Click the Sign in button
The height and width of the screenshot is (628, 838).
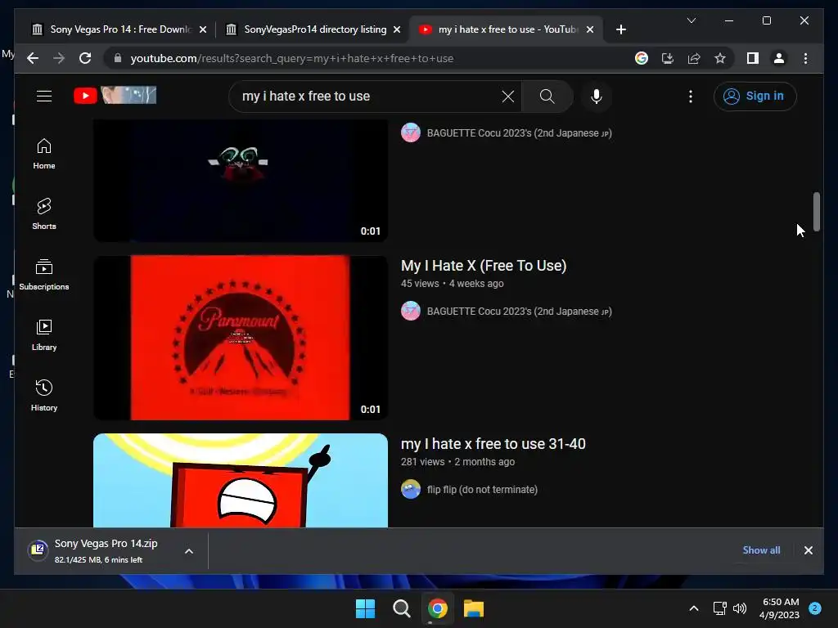755,96
